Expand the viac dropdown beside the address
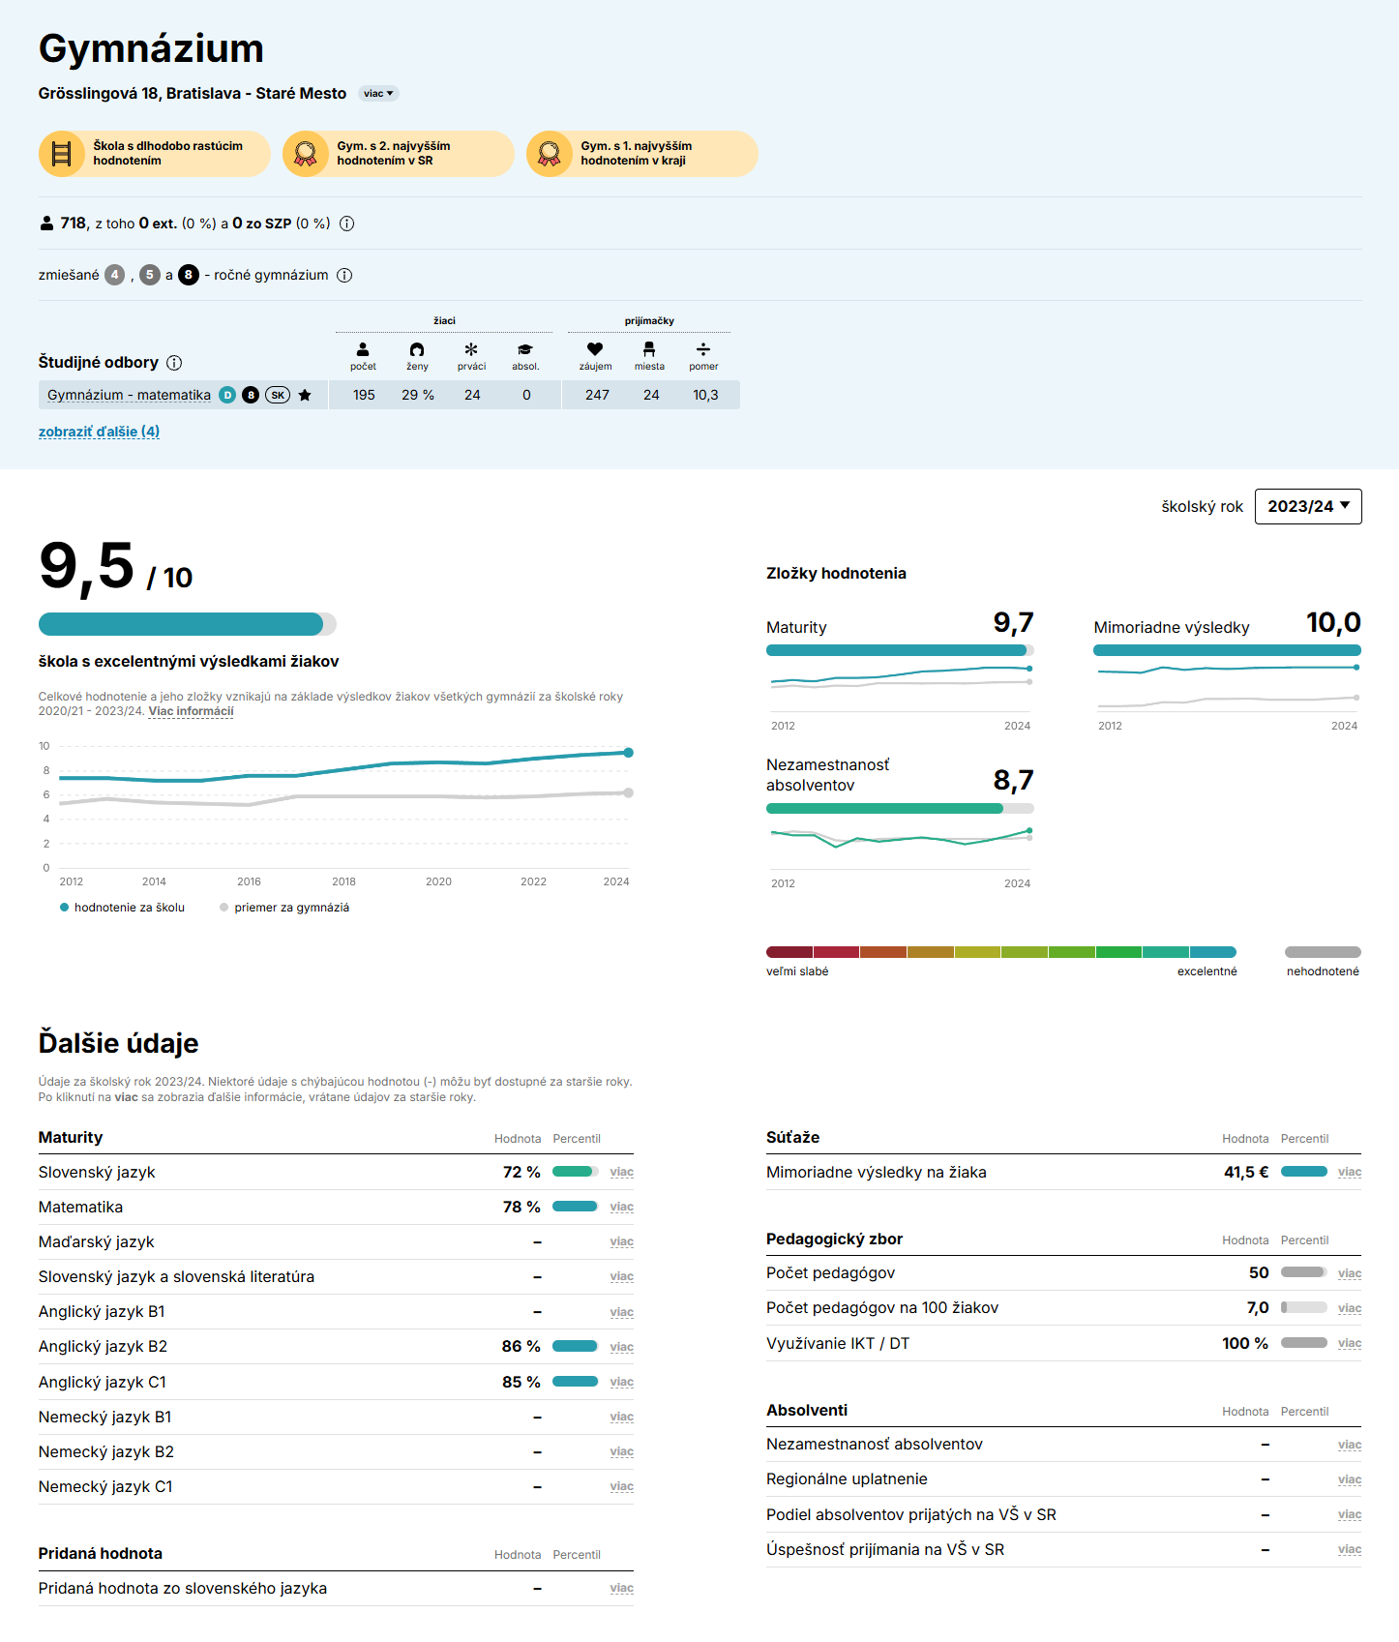1399x1642 pixels. tap(378, 94)
